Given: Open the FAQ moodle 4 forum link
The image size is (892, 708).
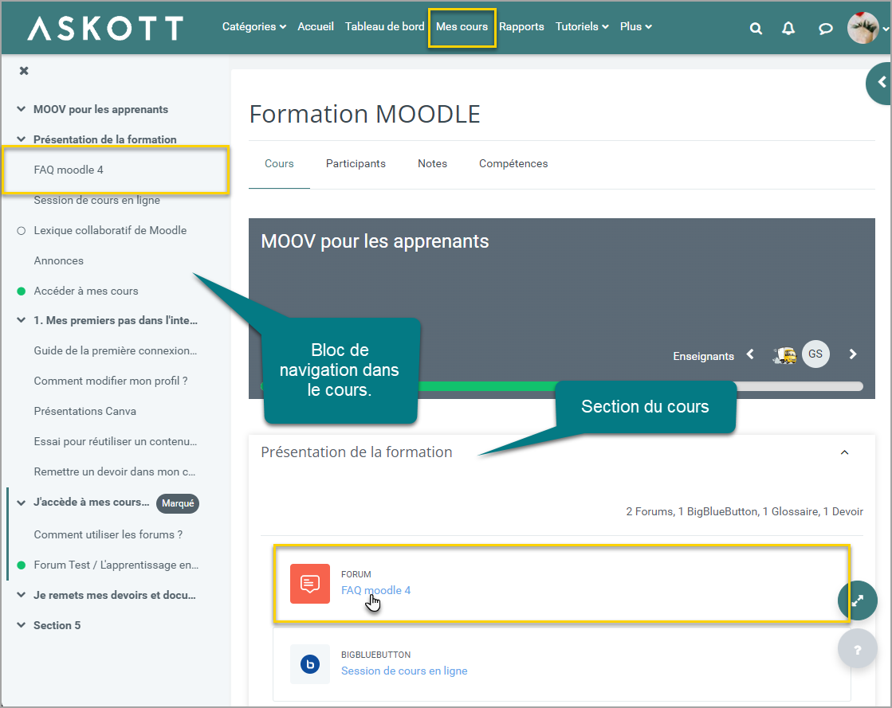Looking at the screenshot, I should click(x=376, y=590).
